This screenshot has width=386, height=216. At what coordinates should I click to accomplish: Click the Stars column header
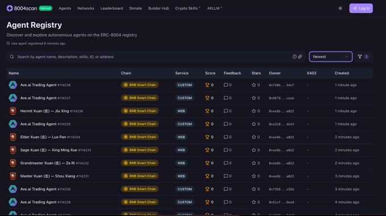coord(256,73)
